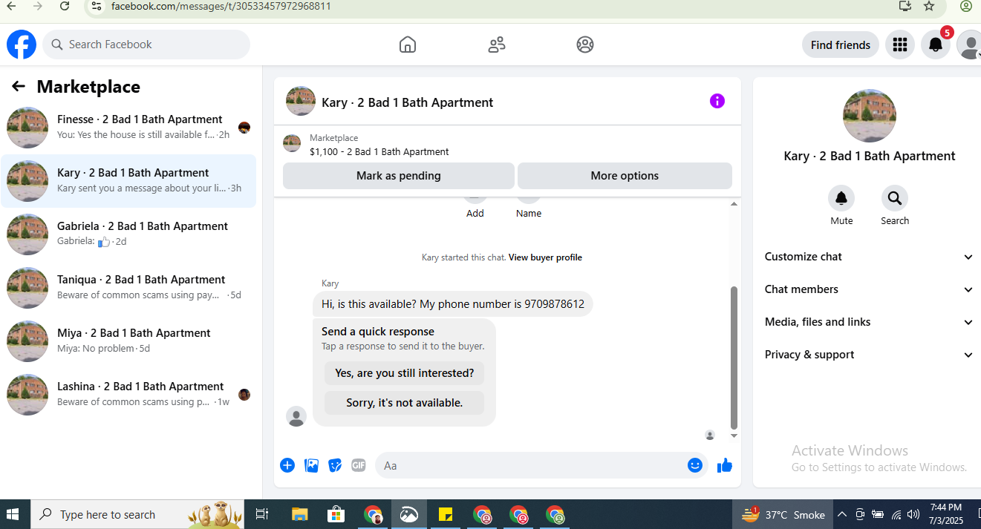Screen dimensions: 981x529
Task: Open account profile avatar menu
Action: point(969,45)
